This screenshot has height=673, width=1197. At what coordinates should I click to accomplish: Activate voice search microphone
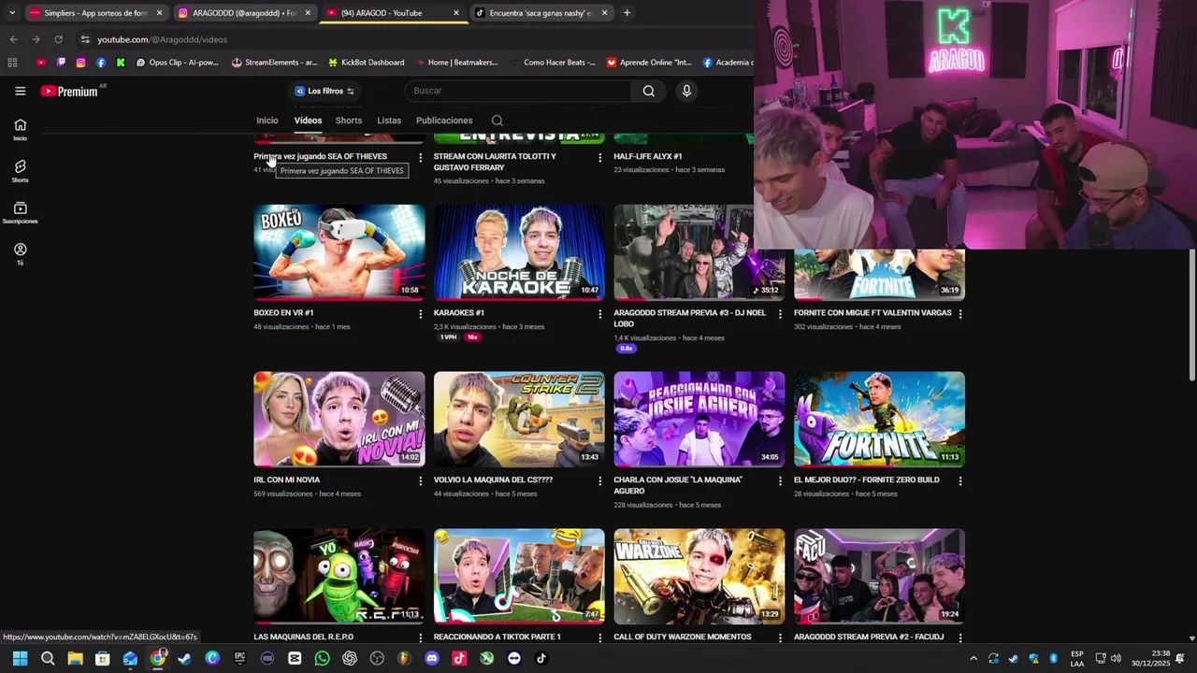[x=686, y=91]
